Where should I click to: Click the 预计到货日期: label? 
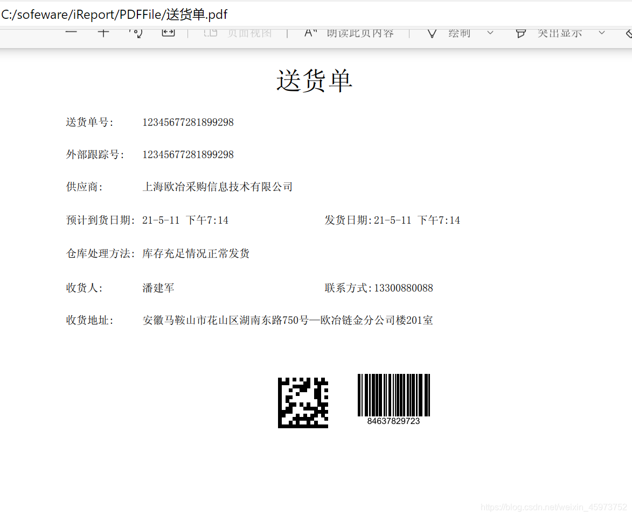click(100, 220)
